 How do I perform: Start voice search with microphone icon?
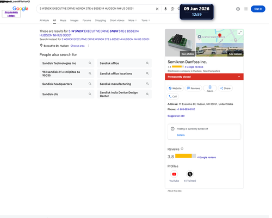coord(165,9)
